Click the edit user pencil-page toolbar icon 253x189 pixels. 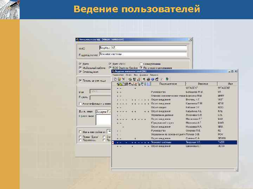[x=119, y=79]
